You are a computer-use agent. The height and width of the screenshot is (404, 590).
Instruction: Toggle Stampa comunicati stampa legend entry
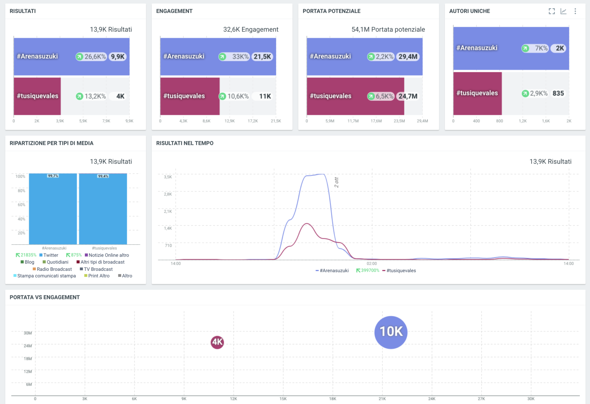(45, 276)
